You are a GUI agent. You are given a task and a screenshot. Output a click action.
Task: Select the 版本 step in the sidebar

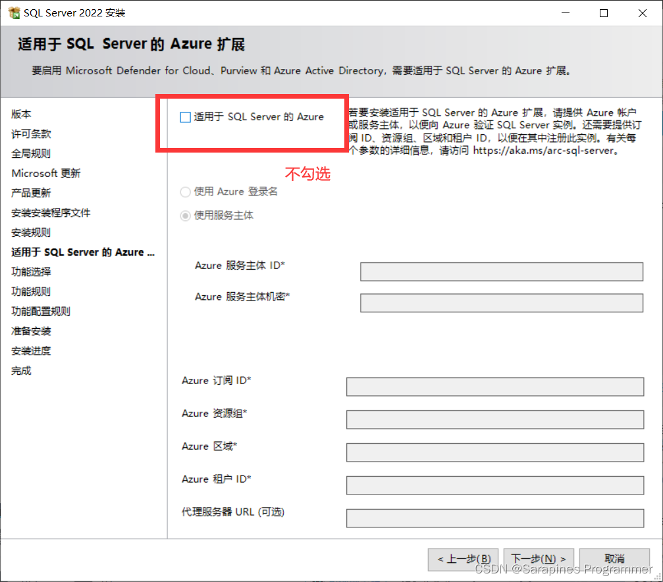[21, 114]
